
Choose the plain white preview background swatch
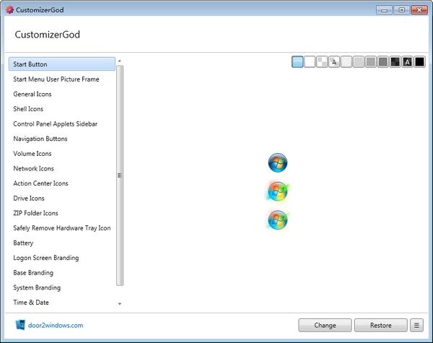(310, 62)
